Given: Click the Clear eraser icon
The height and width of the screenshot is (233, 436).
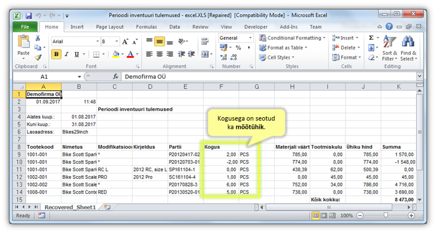Looking at the screenshot, I should 371,58.
